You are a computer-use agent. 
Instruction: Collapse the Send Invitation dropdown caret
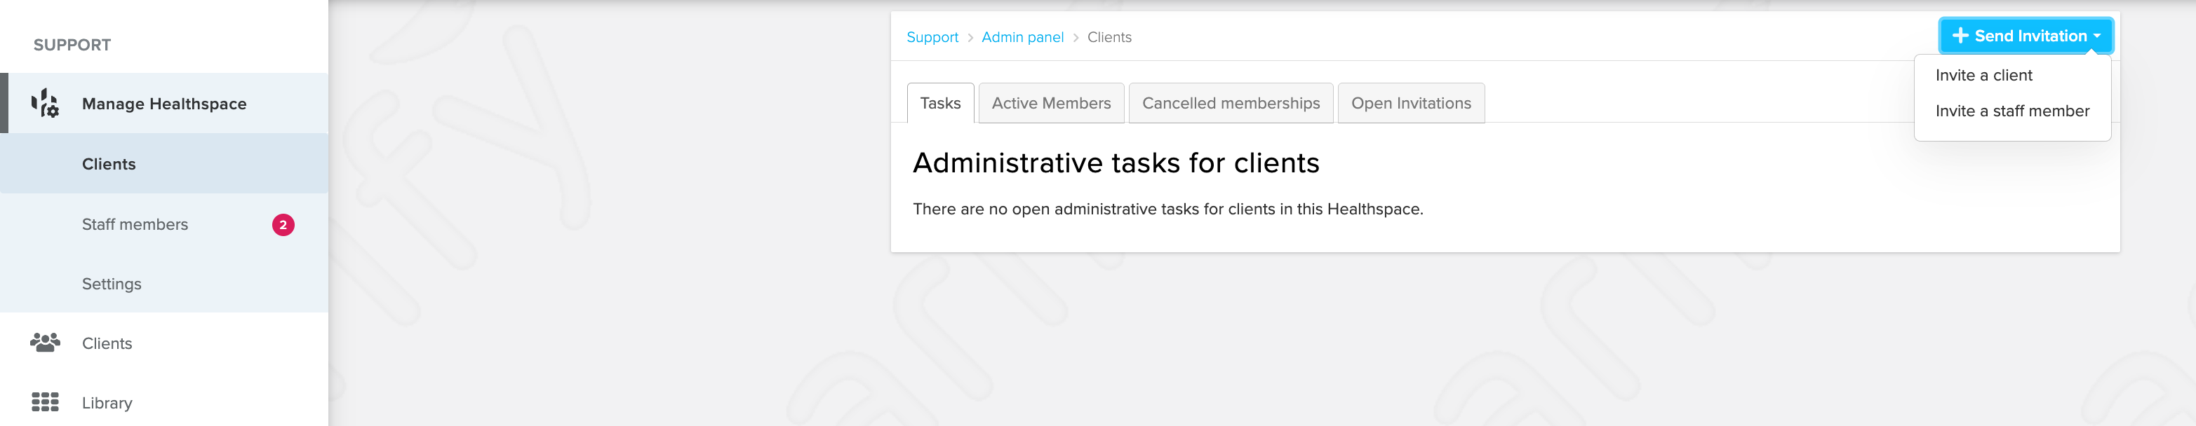click(x=2096, y=36)
